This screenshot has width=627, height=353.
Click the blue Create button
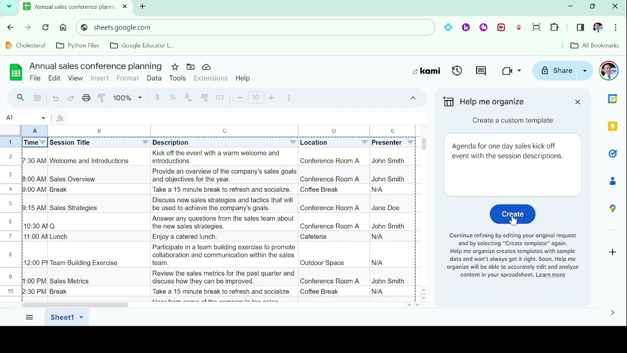click(x=513, y=214)
